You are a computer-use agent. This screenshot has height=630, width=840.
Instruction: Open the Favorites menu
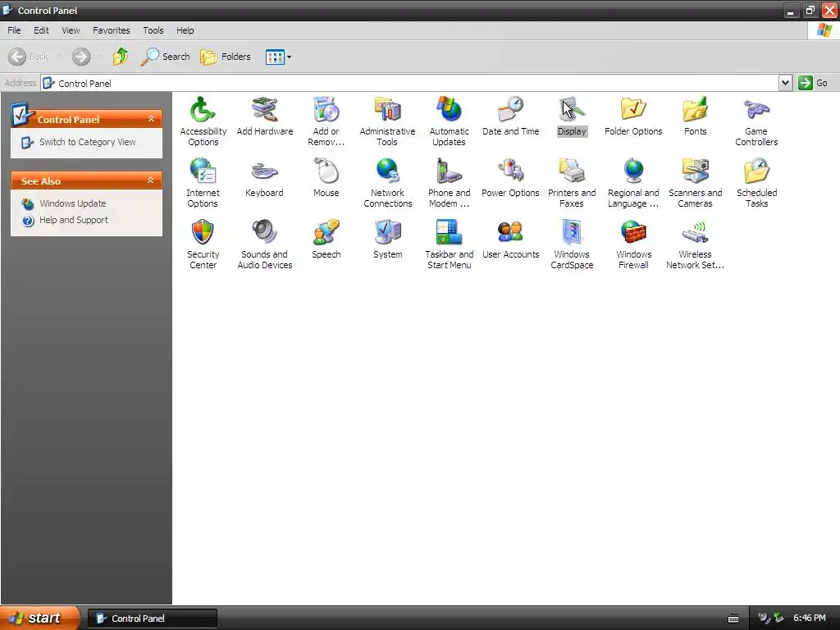(111, 30)
